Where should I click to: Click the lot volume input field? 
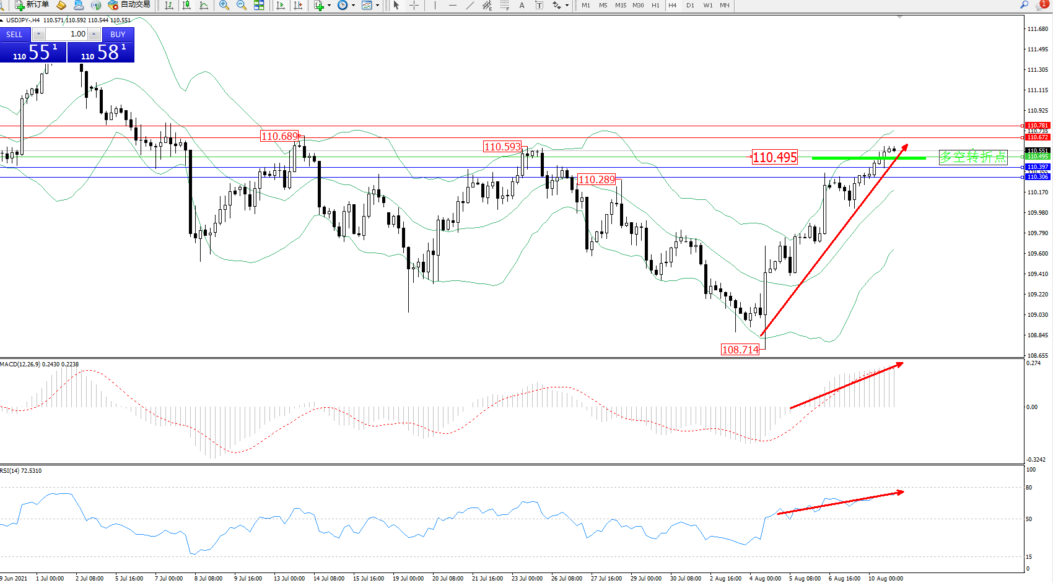coord(67,34)
